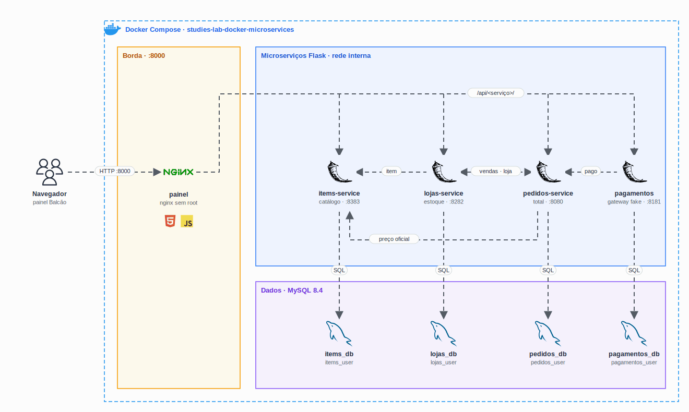Click the pagamentos_db MySQL dolphin icon
This screenshot has height=412, width=689.
[634, 333]
